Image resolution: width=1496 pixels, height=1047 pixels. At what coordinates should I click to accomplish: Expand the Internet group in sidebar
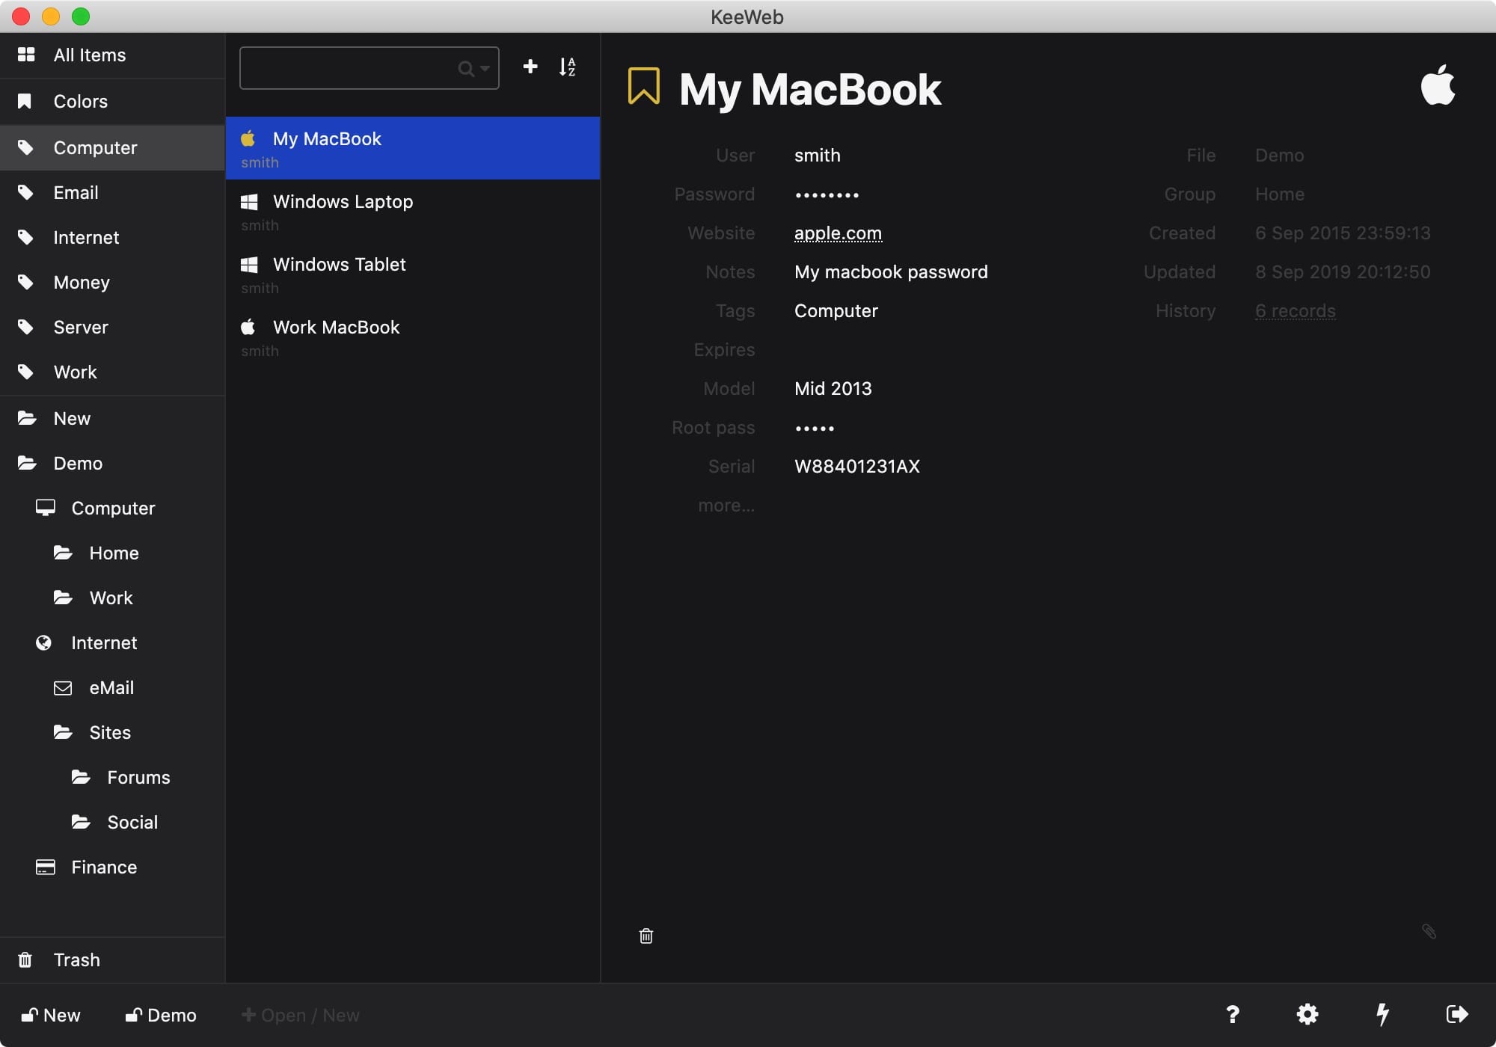click(103, 642)
